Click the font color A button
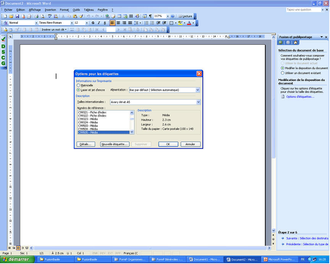This screenshot has height=264, width=330. 189,23
